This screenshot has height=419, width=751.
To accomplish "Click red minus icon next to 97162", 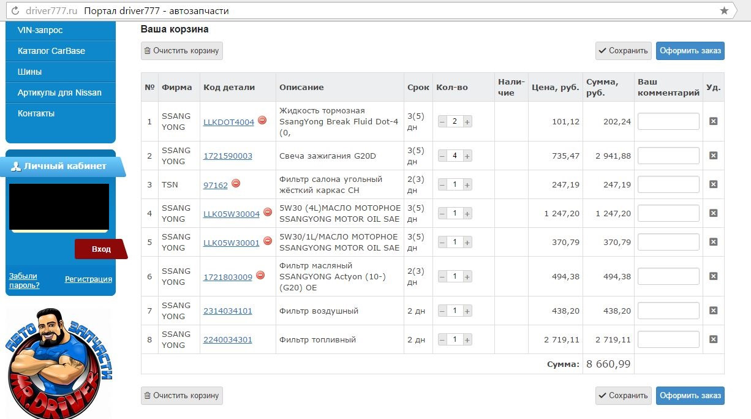I will (x=236, y=183).
